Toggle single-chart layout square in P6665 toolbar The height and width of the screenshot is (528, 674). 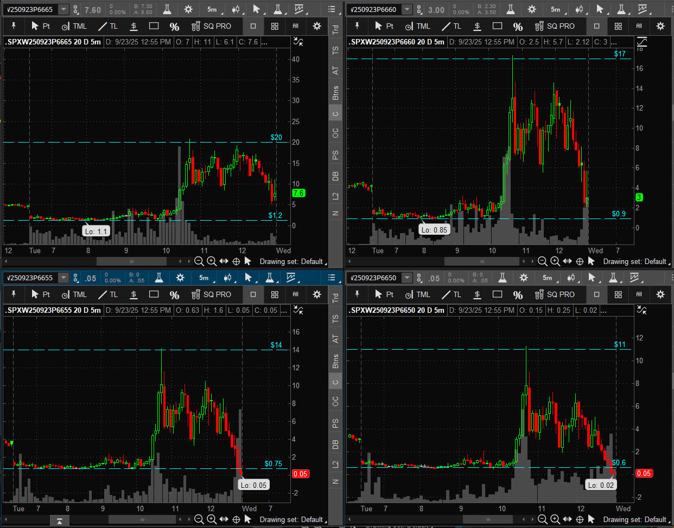coord(253,26)
